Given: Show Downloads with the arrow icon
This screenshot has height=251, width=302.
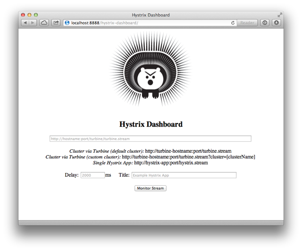Looking at the screenshot, I should coord(277,23).
